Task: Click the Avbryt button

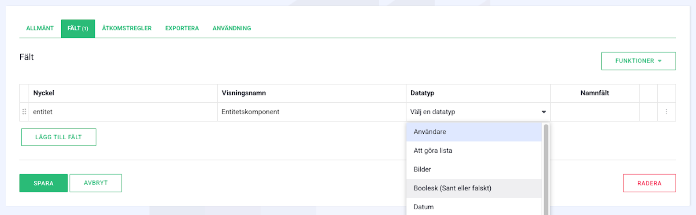Action: [96, 183]
